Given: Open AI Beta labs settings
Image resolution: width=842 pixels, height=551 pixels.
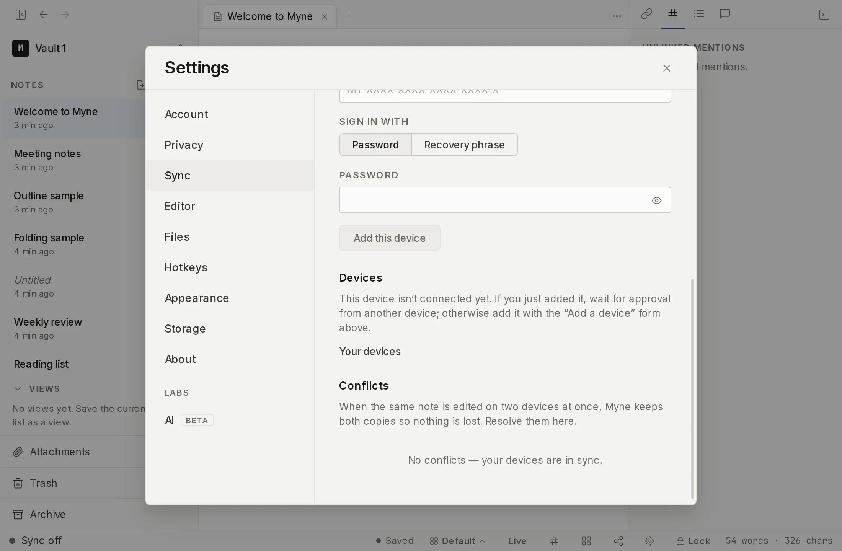Looking at the screenshot, I should point(230,420).
